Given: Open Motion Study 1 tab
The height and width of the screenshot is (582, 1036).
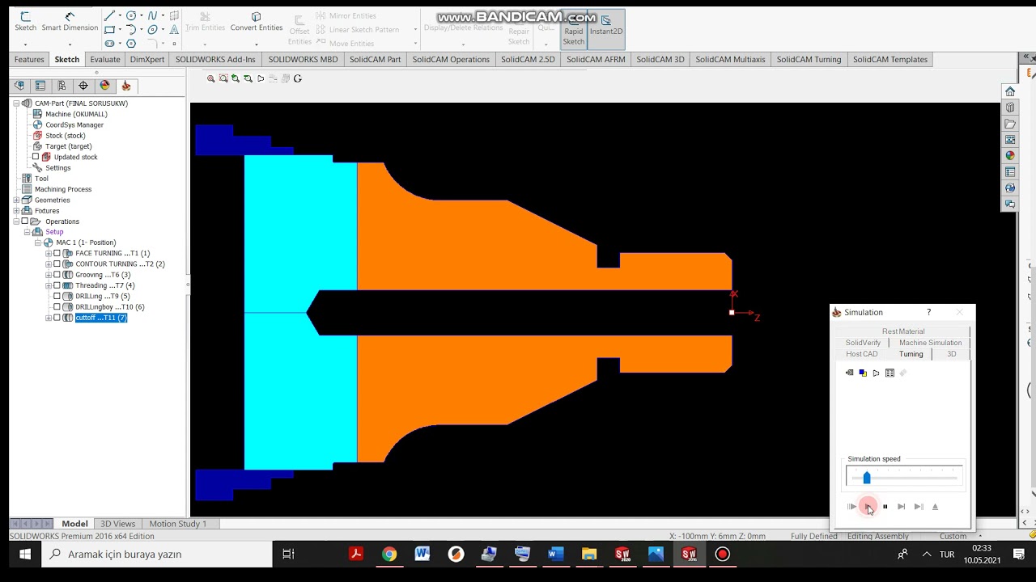Looking at the screenshot, I should pos(178,524).
